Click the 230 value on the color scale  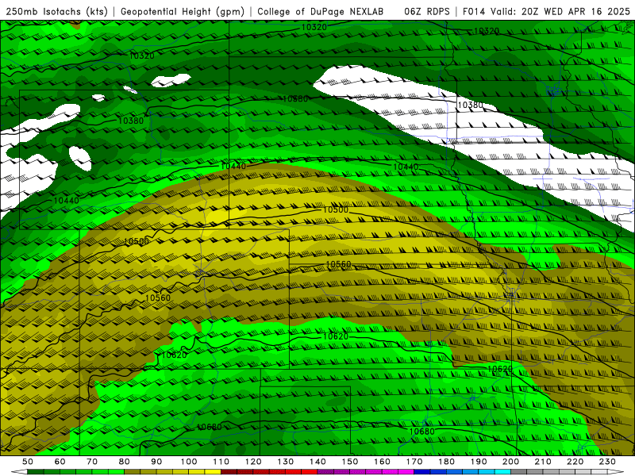point(608,462)
